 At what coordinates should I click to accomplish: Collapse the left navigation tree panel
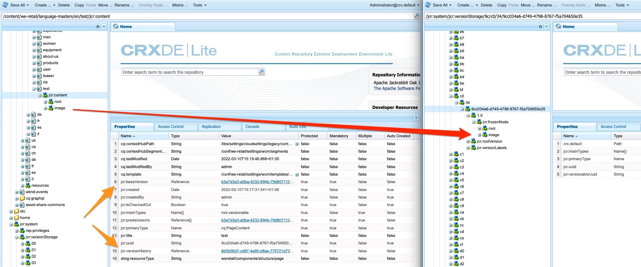104,27
